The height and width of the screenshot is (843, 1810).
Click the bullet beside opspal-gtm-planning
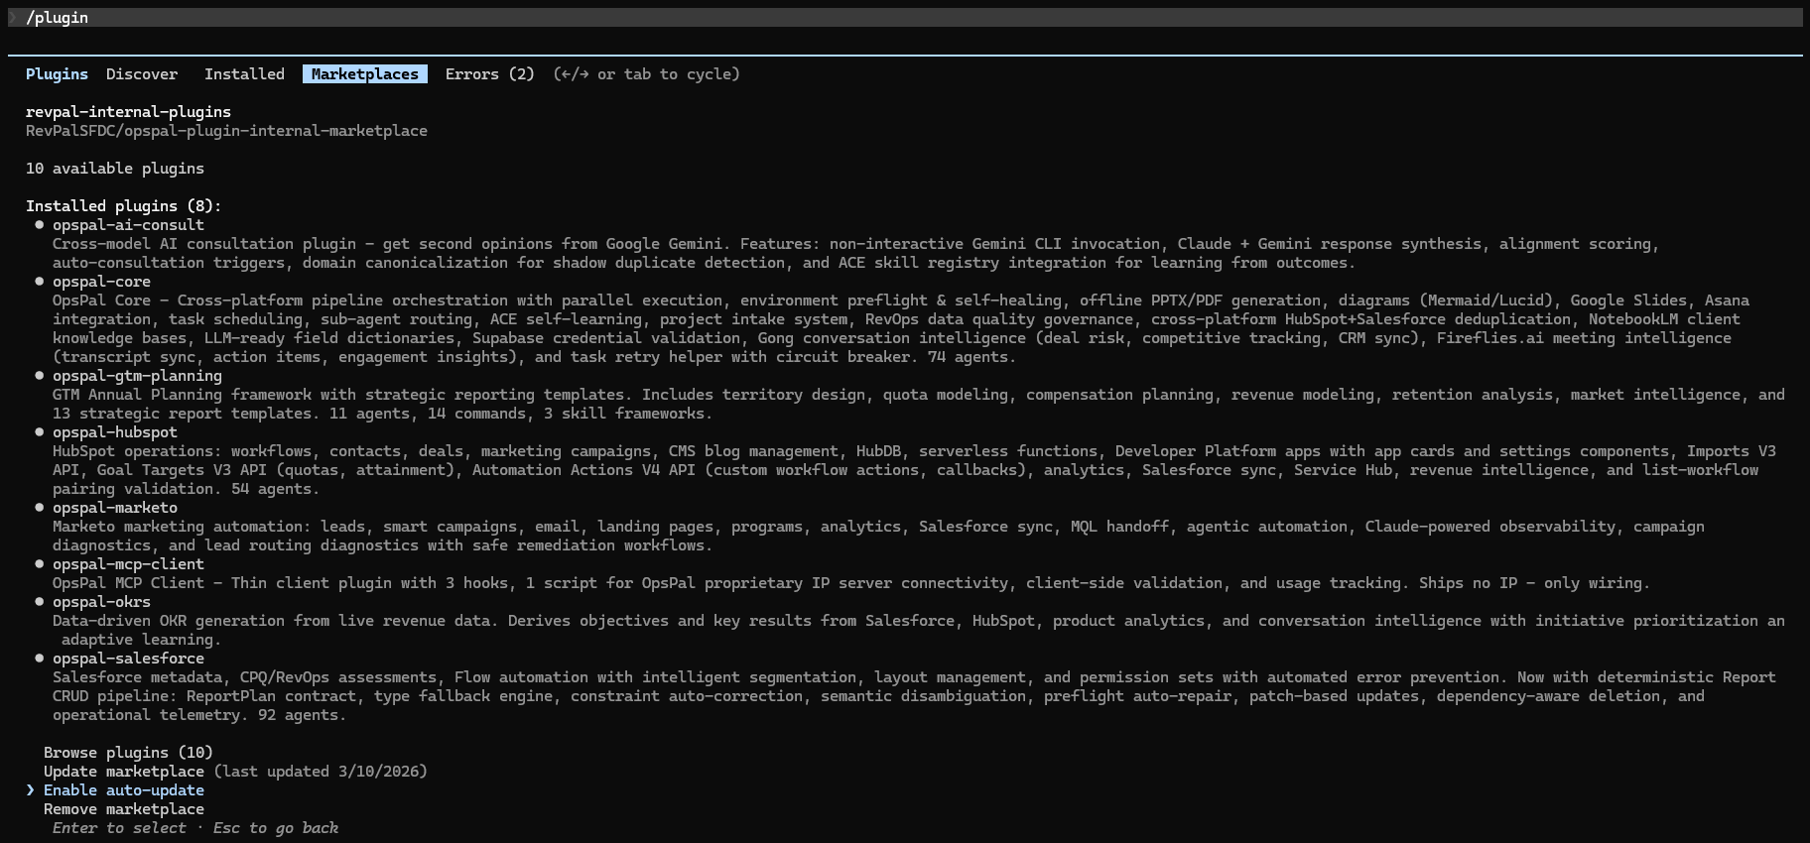pos(40,376)
